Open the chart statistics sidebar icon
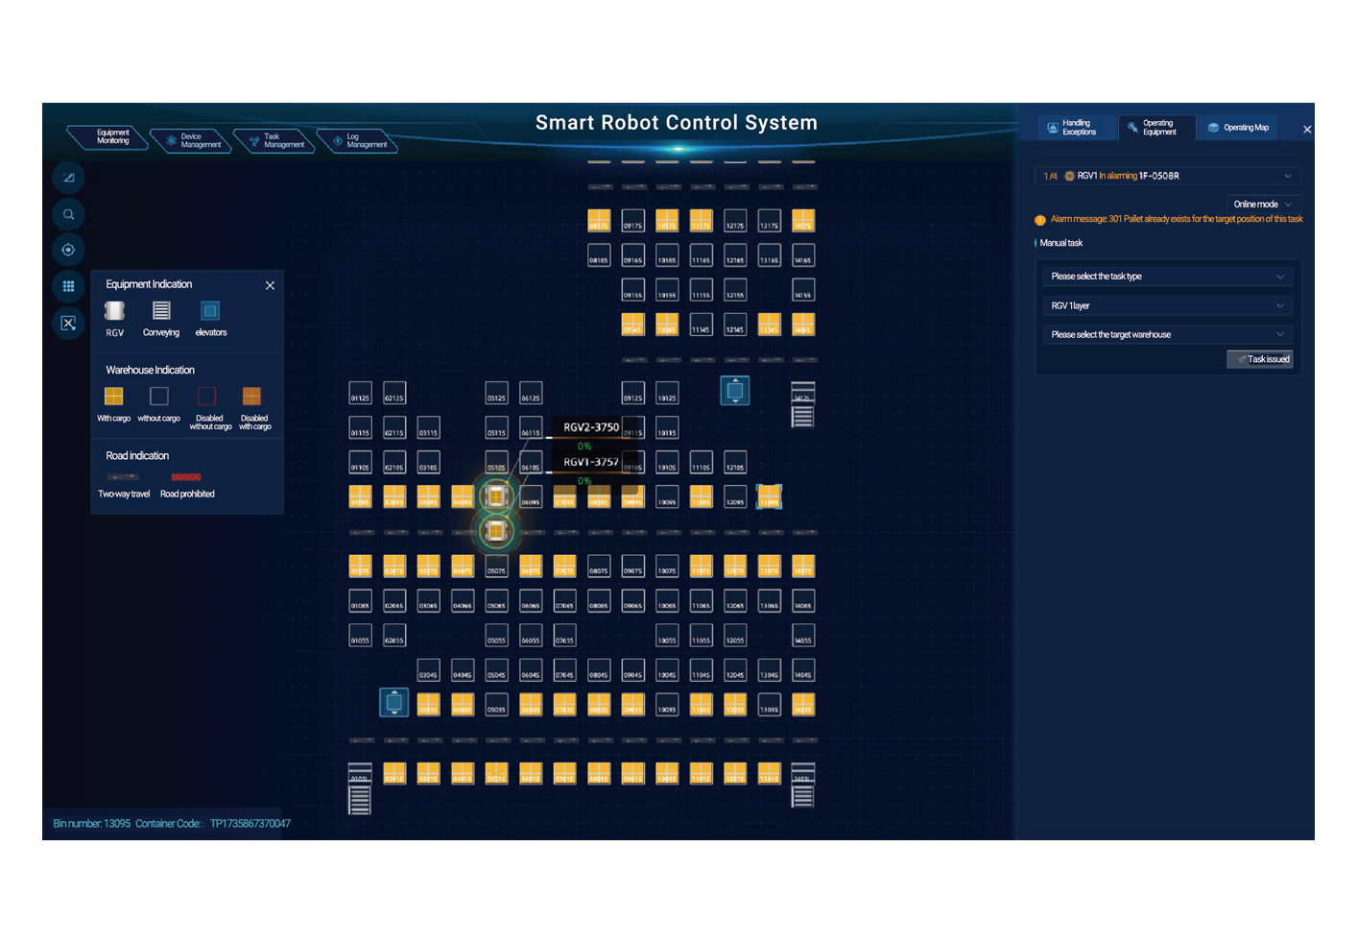 [x=68, y=178]
